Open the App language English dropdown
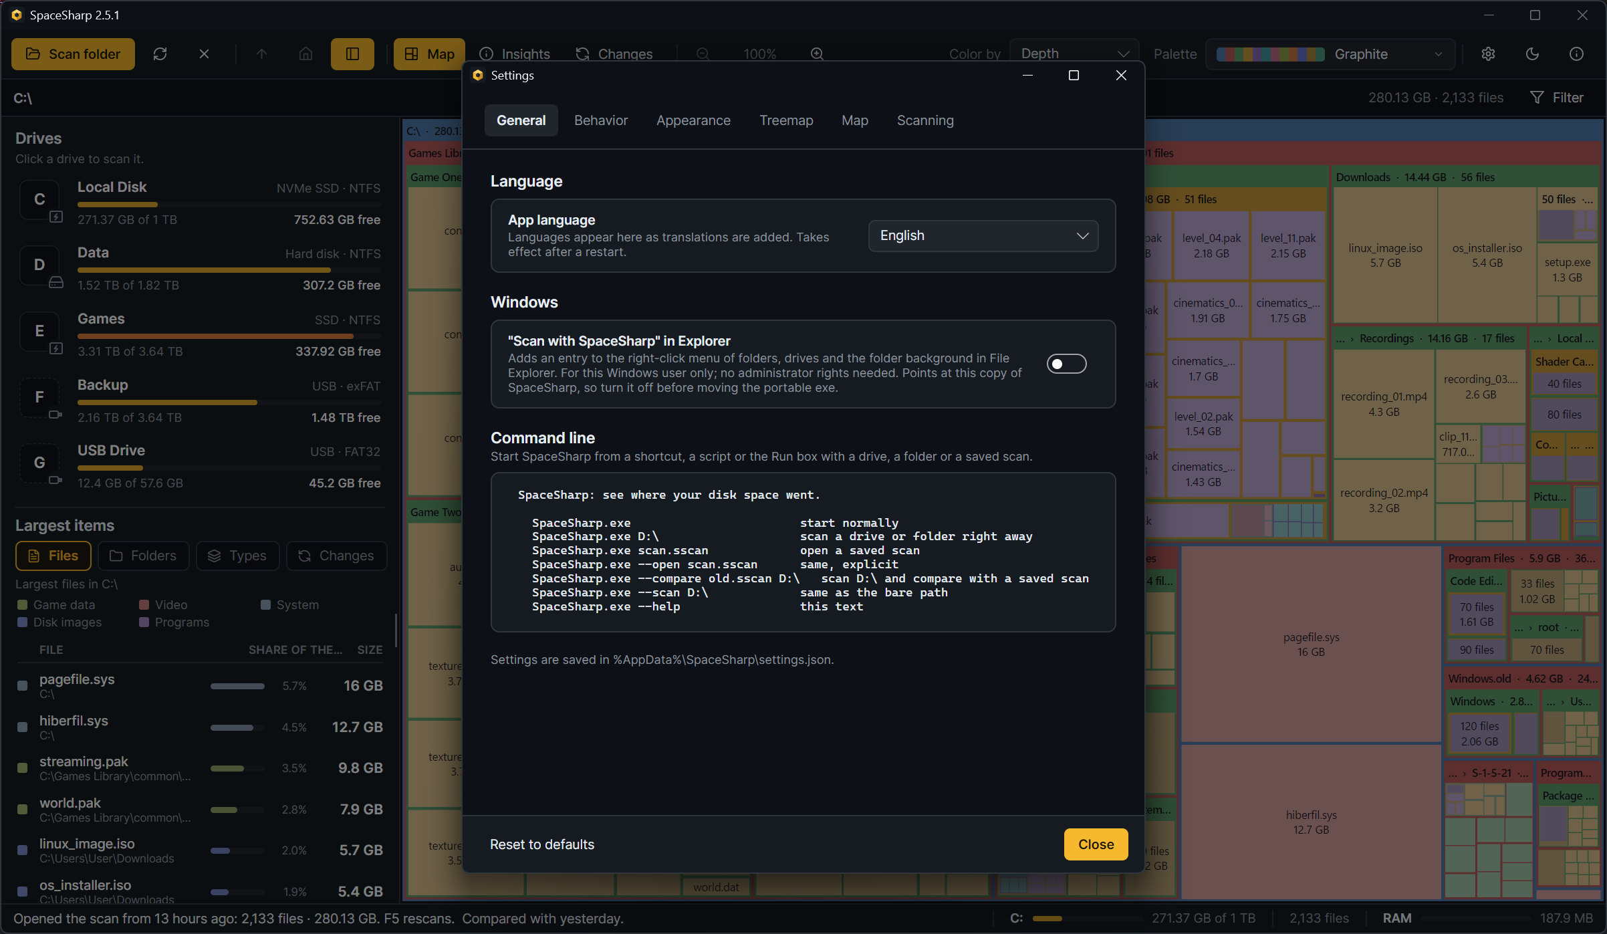Screen dimensions: 1607x934 [983, 236]
